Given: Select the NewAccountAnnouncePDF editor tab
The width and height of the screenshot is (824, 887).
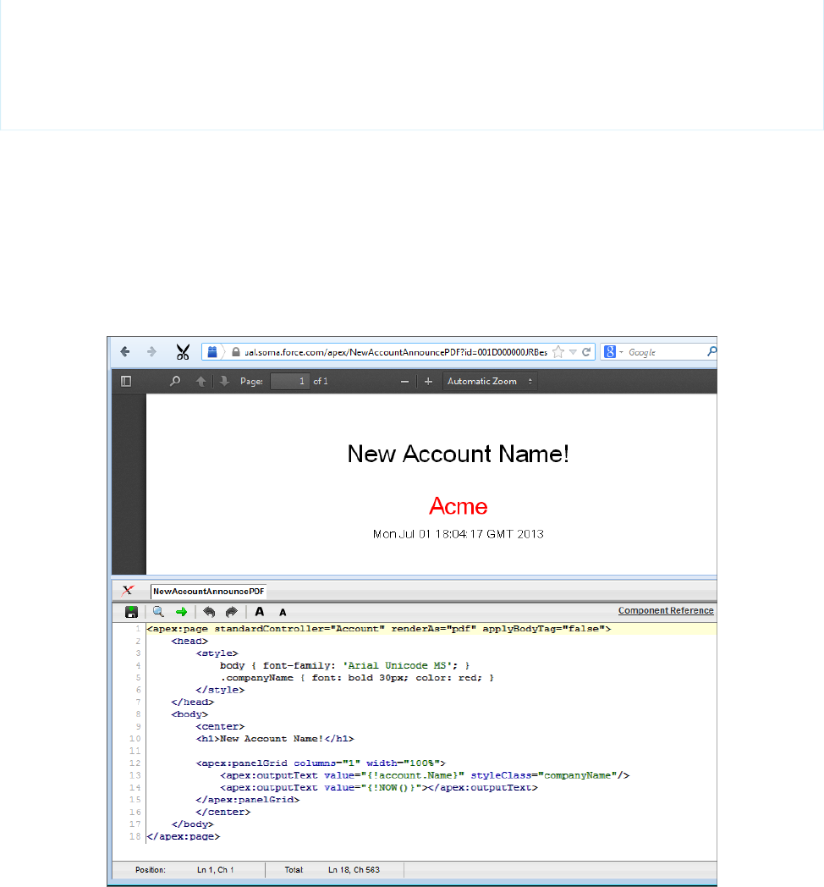Looking at the screenshot, I should click(x=209, y=591).
